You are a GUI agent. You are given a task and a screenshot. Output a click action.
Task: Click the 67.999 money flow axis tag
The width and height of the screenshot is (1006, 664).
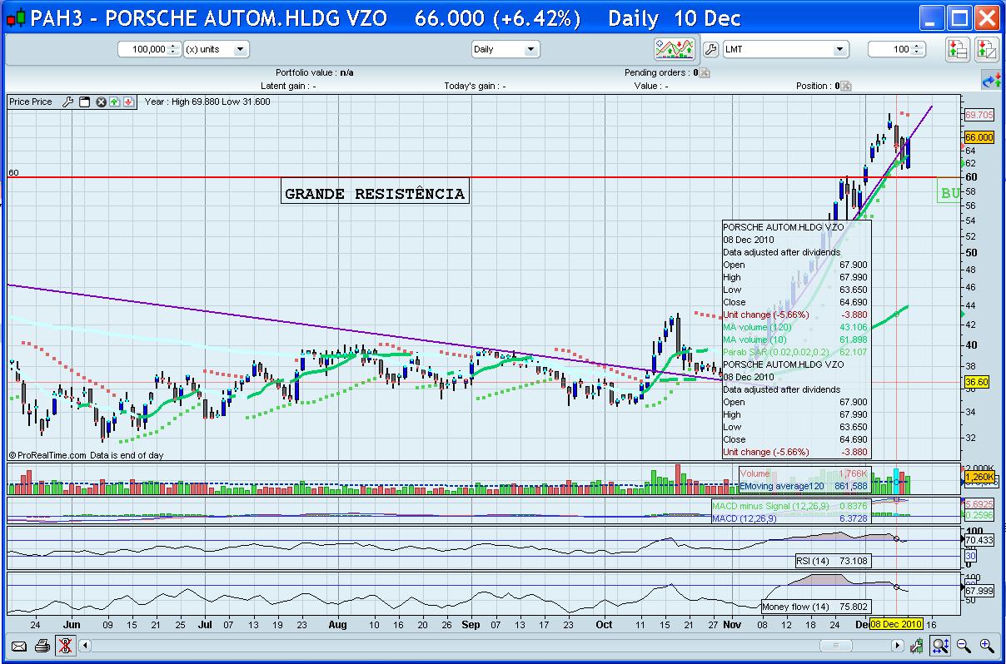click(979, 591)
